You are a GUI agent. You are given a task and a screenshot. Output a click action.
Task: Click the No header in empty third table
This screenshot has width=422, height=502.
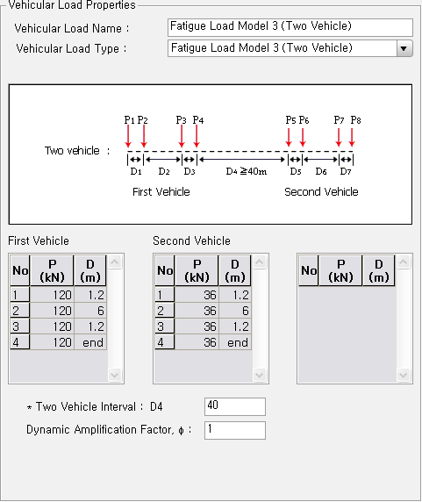(x=309, y=270)
